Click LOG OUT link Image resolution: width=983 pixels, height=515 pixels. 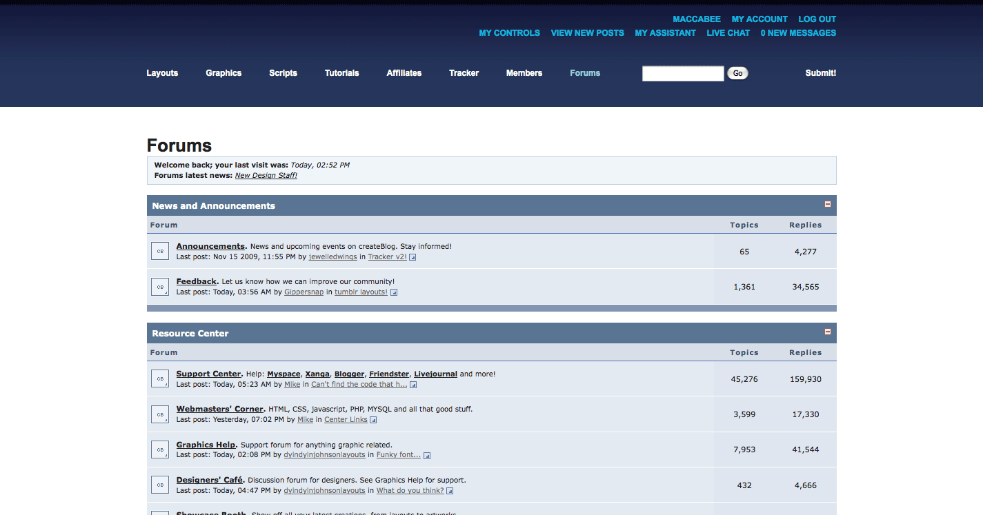[817, 19]
